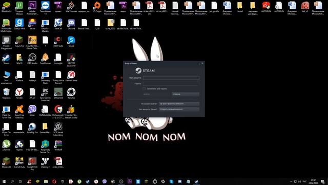
Task: Open the Opera browser taskbar icon
Action: 54,181
